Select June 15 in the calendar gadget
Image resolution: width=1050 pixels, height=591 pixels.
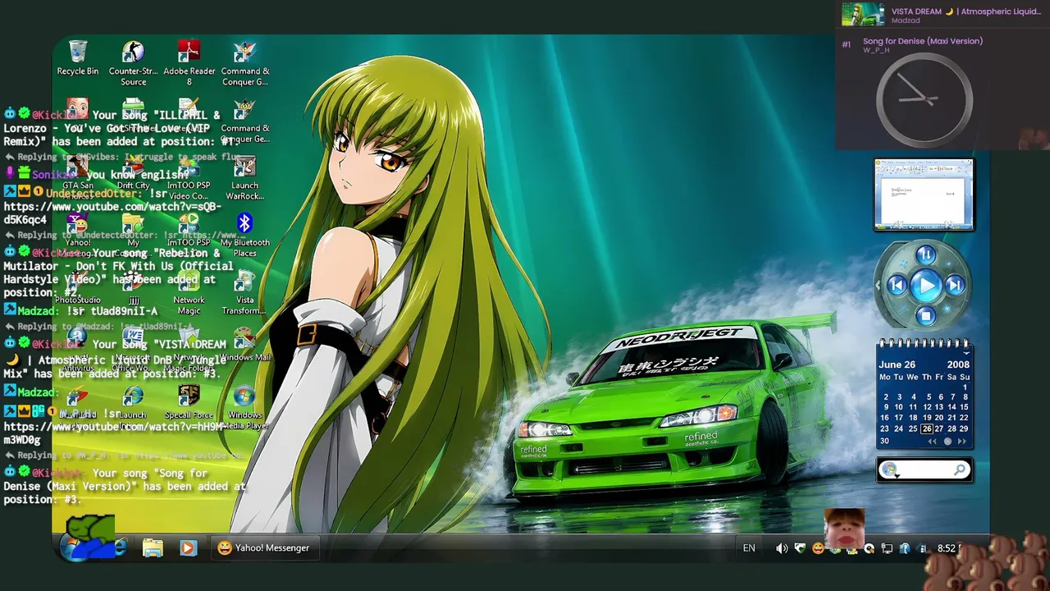click(965, 407)
